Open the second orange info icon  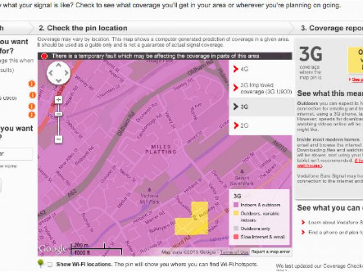click(x=33, y=95)
